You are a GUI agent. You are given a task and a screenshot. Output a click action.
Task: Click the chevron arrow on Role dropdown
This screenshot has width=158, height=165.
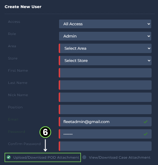(x=149, y=36)
